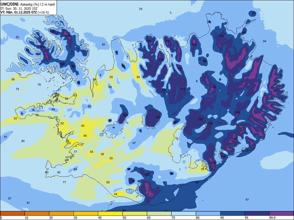The image size is (294, 220).
Task: Select the bright yellow 40–50 legend swatch
Action: coord(110,214)
